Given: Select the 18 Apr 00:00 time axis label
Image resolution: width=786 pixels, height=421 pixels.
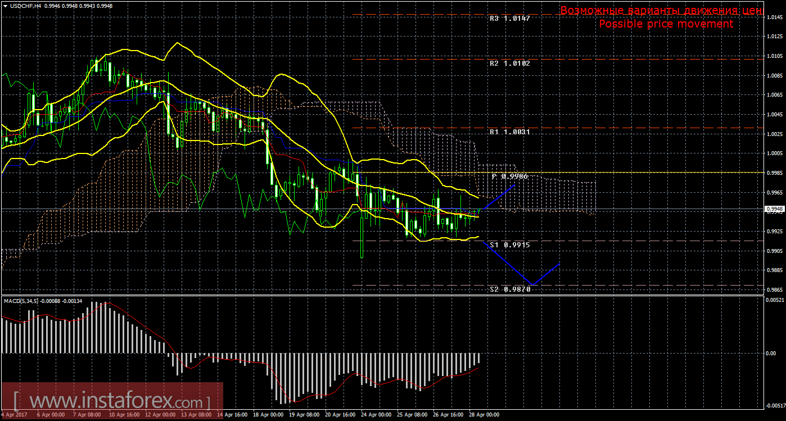Looking at the screenshot, I should pos(268,415).
